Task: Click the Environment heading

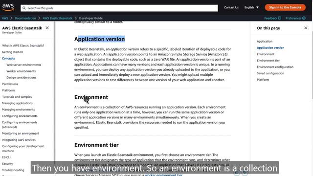Action: click(x=91, y=97)
